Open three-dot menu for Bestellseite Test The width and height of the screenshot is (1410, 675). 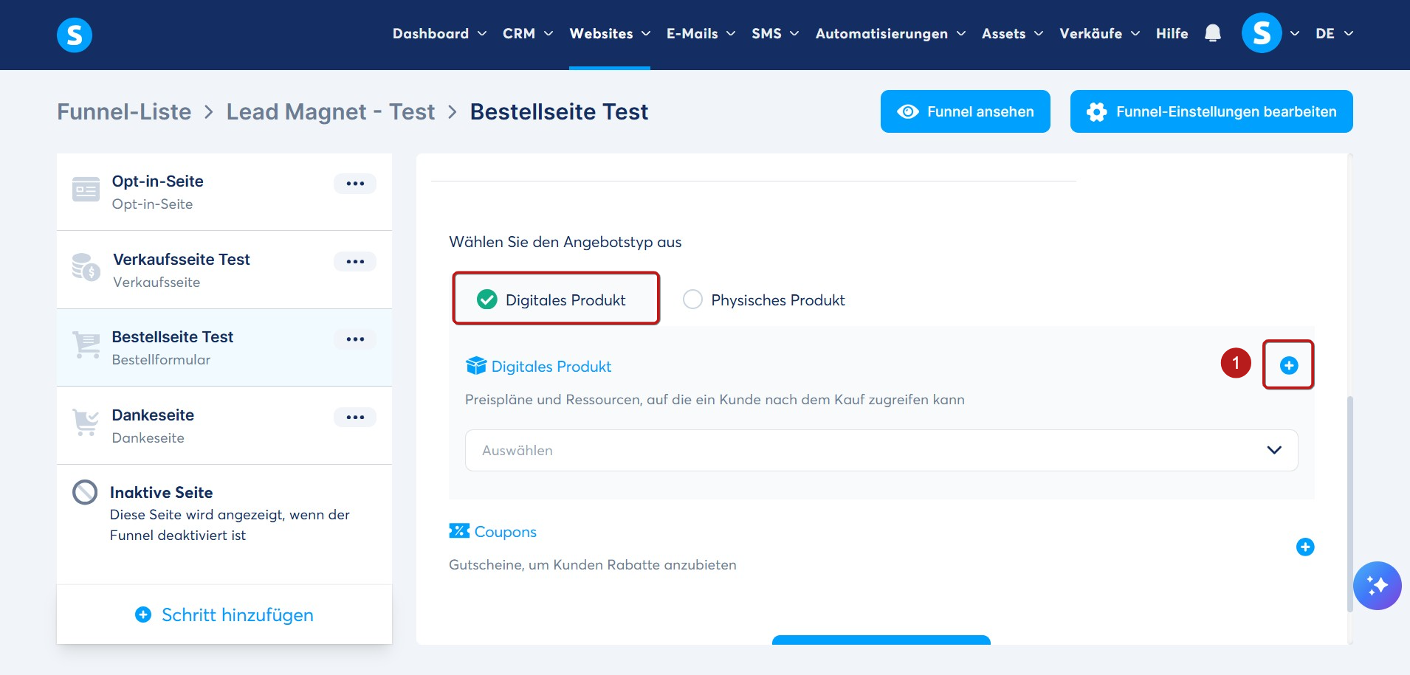[x=355, y=339]
